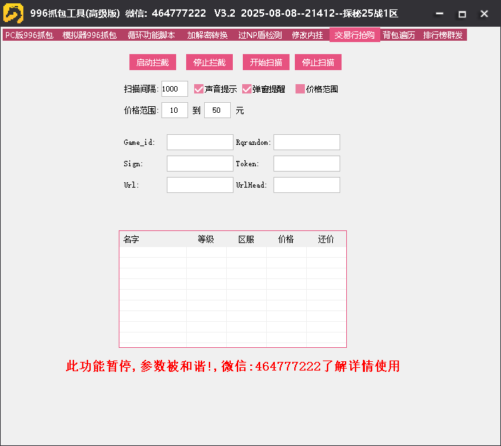Open the 过NP盾检测 tab
Image resolution: width=501 pixels, height=446 pixels.
(x=260, y=35)
